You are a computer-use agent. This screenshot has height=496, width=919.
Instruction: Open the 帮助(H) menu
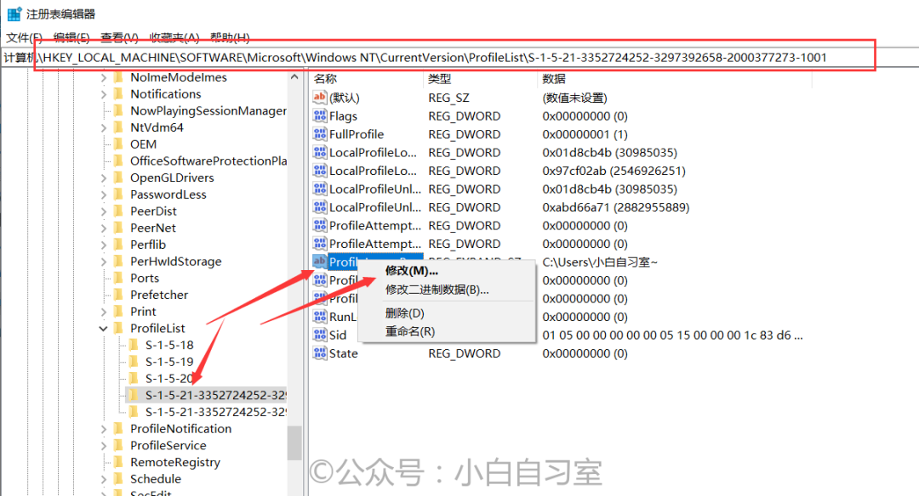(230, 38)
